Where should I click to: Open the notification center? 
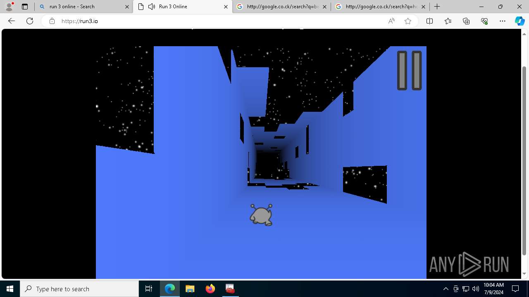click(x=515, y=289)
